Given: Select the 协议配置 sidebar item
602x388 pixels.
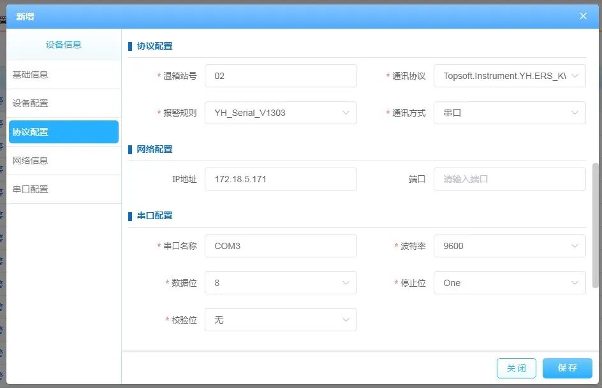Looking at the screenshot, I should pyautogui.click(x=64, y=132).
